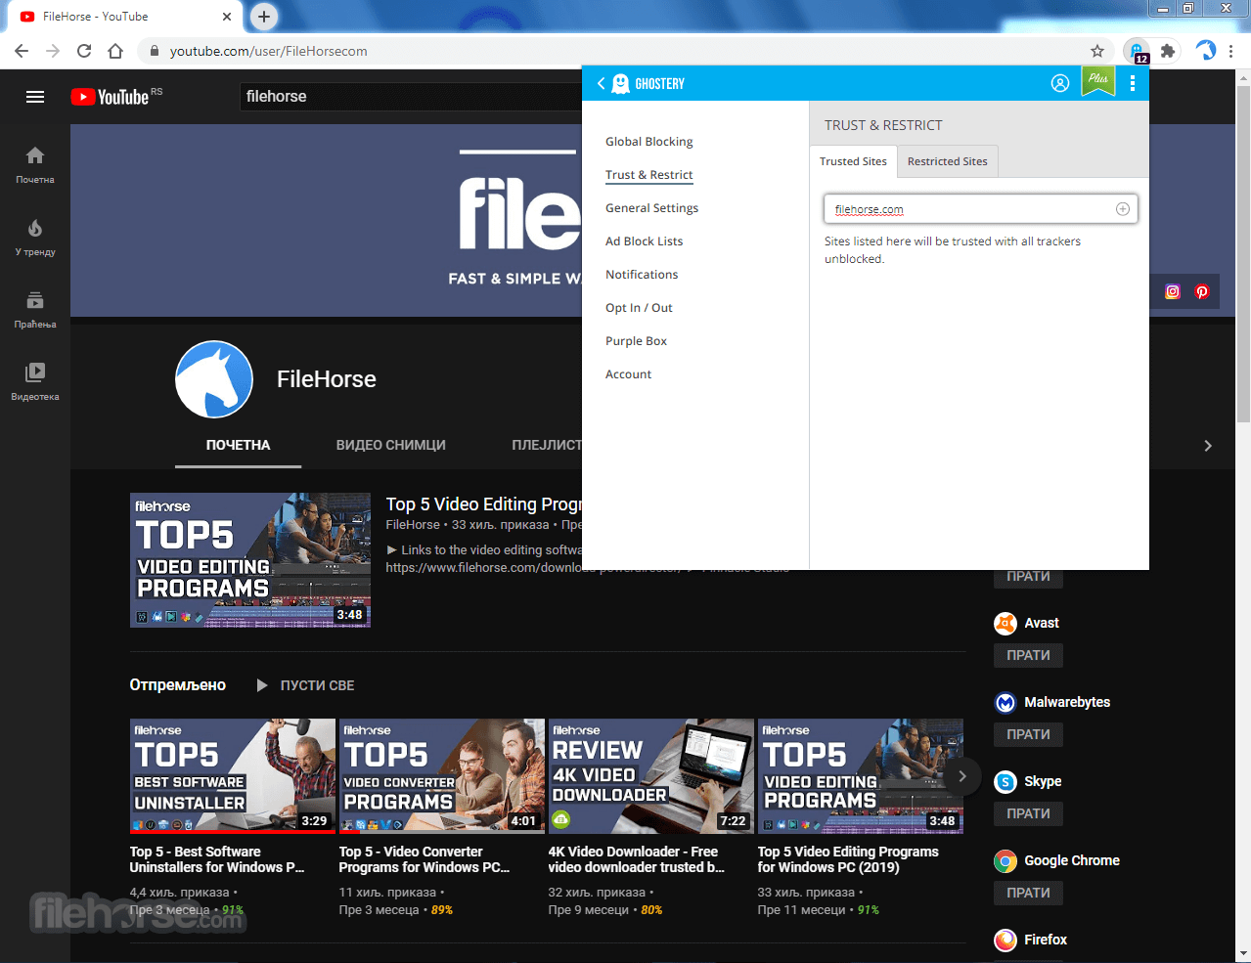Open Top 5 Video Editing Programs (2019) title
1251x963 pixels.
pyautogui.click(x=848, y=859)
